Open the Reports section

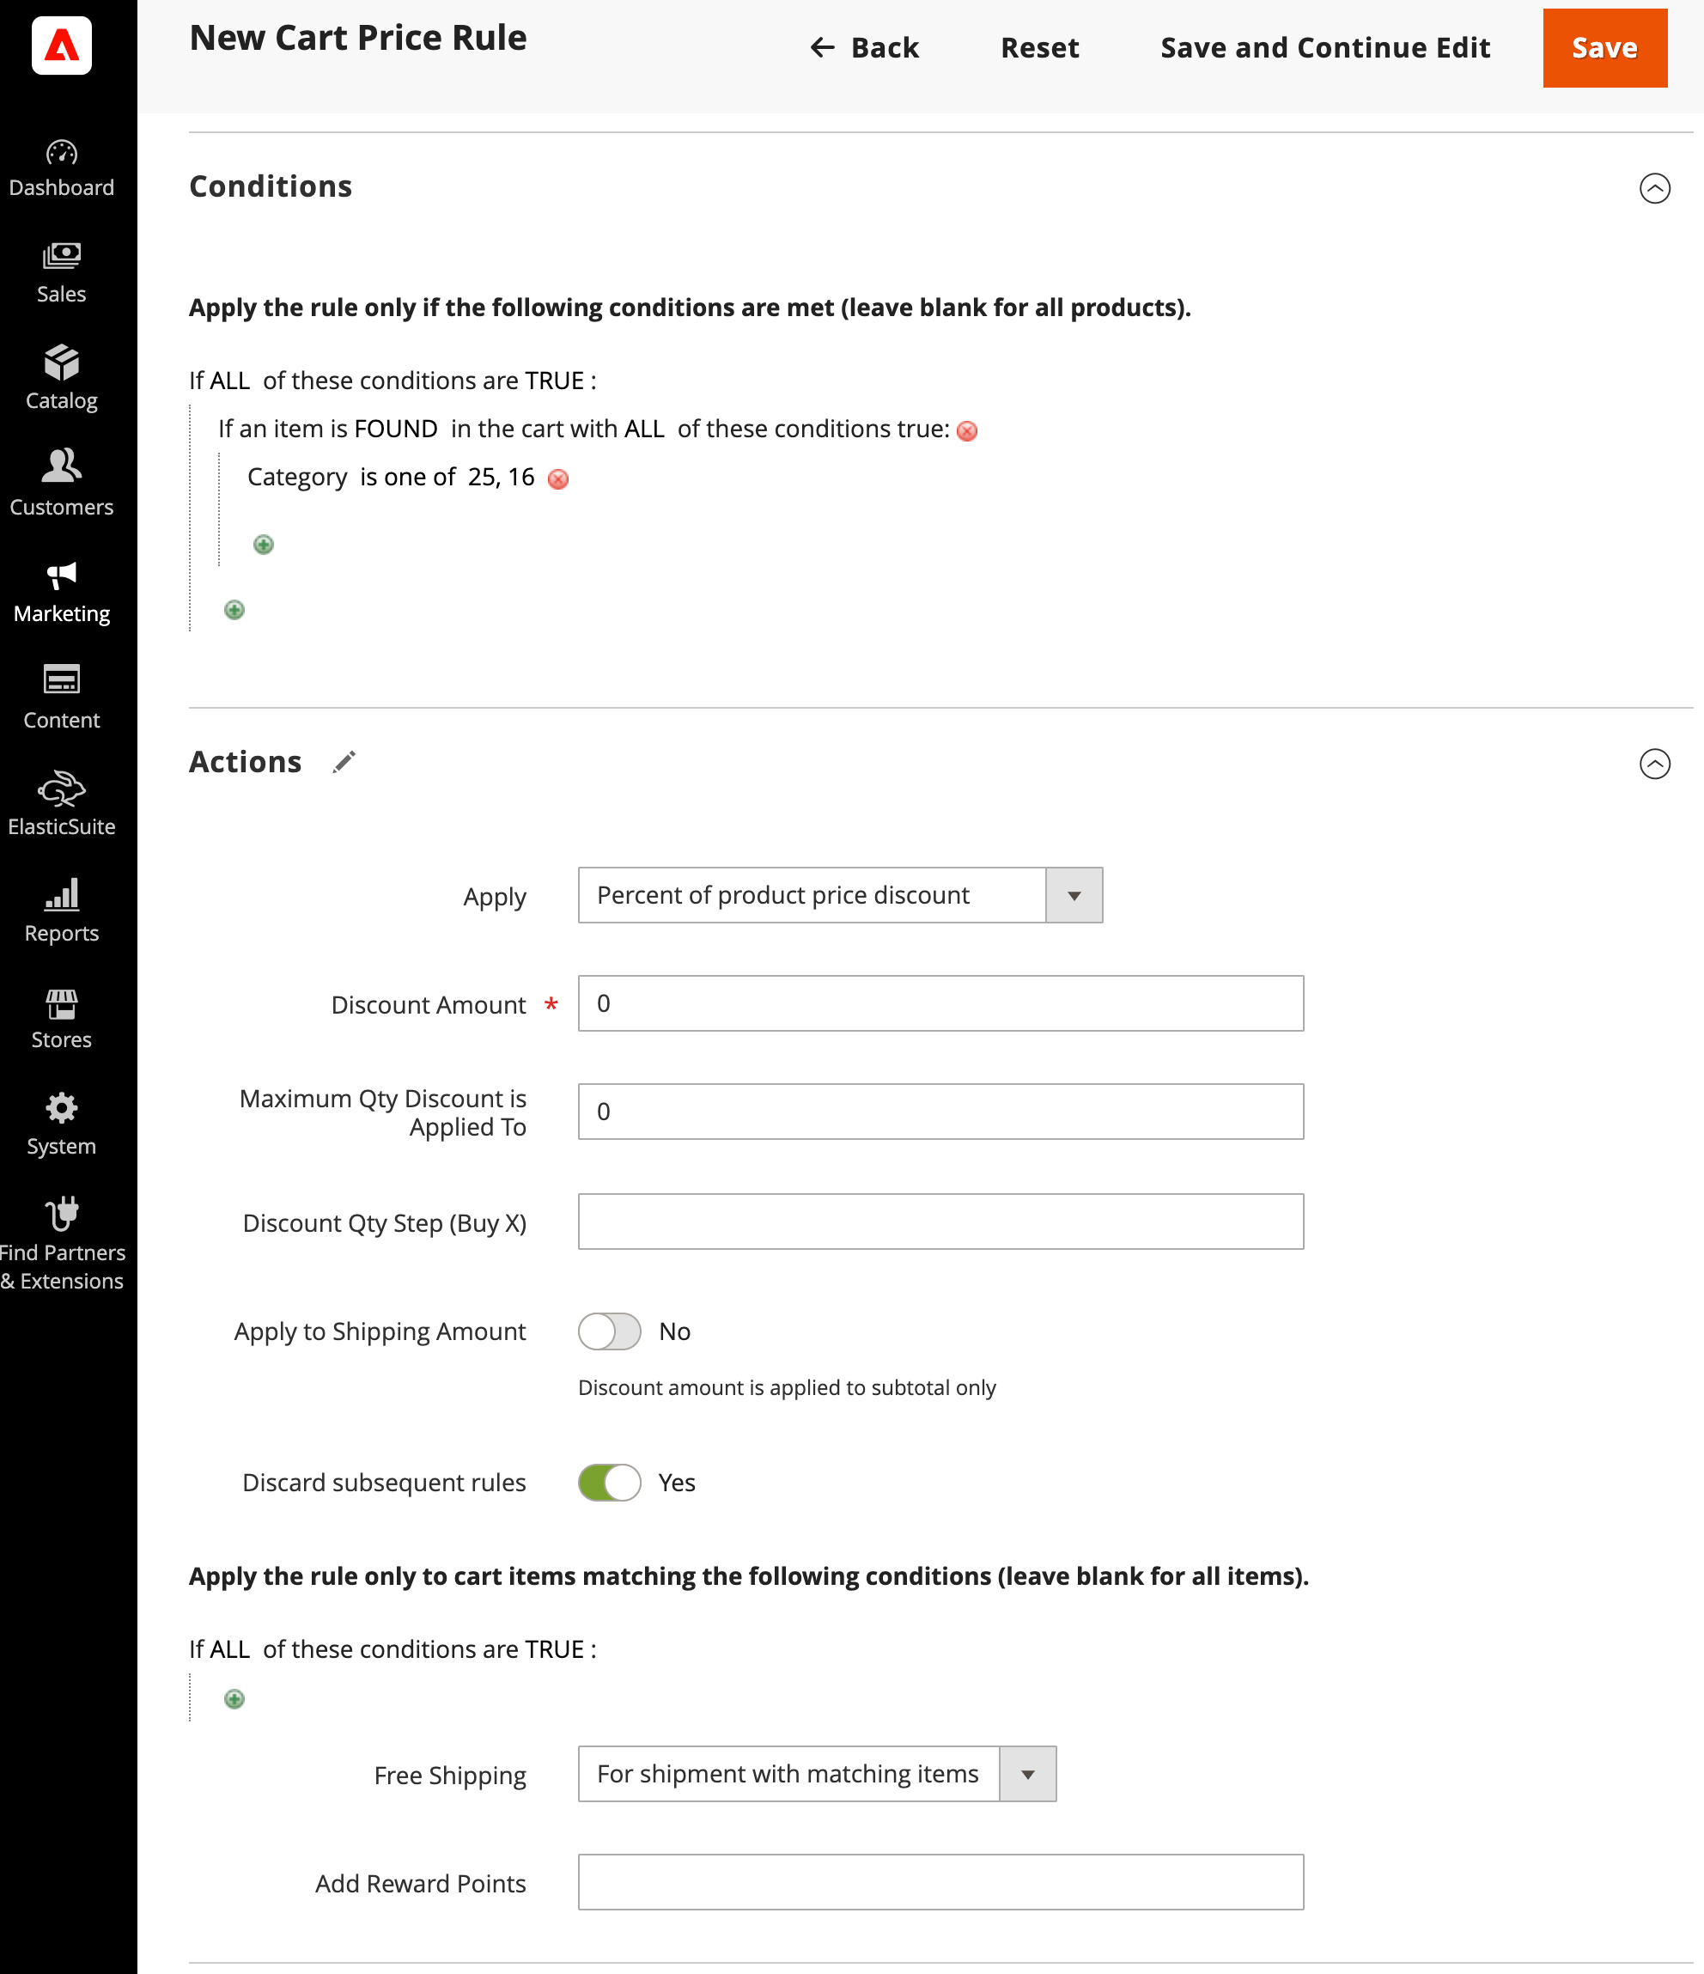pos(61,911)
